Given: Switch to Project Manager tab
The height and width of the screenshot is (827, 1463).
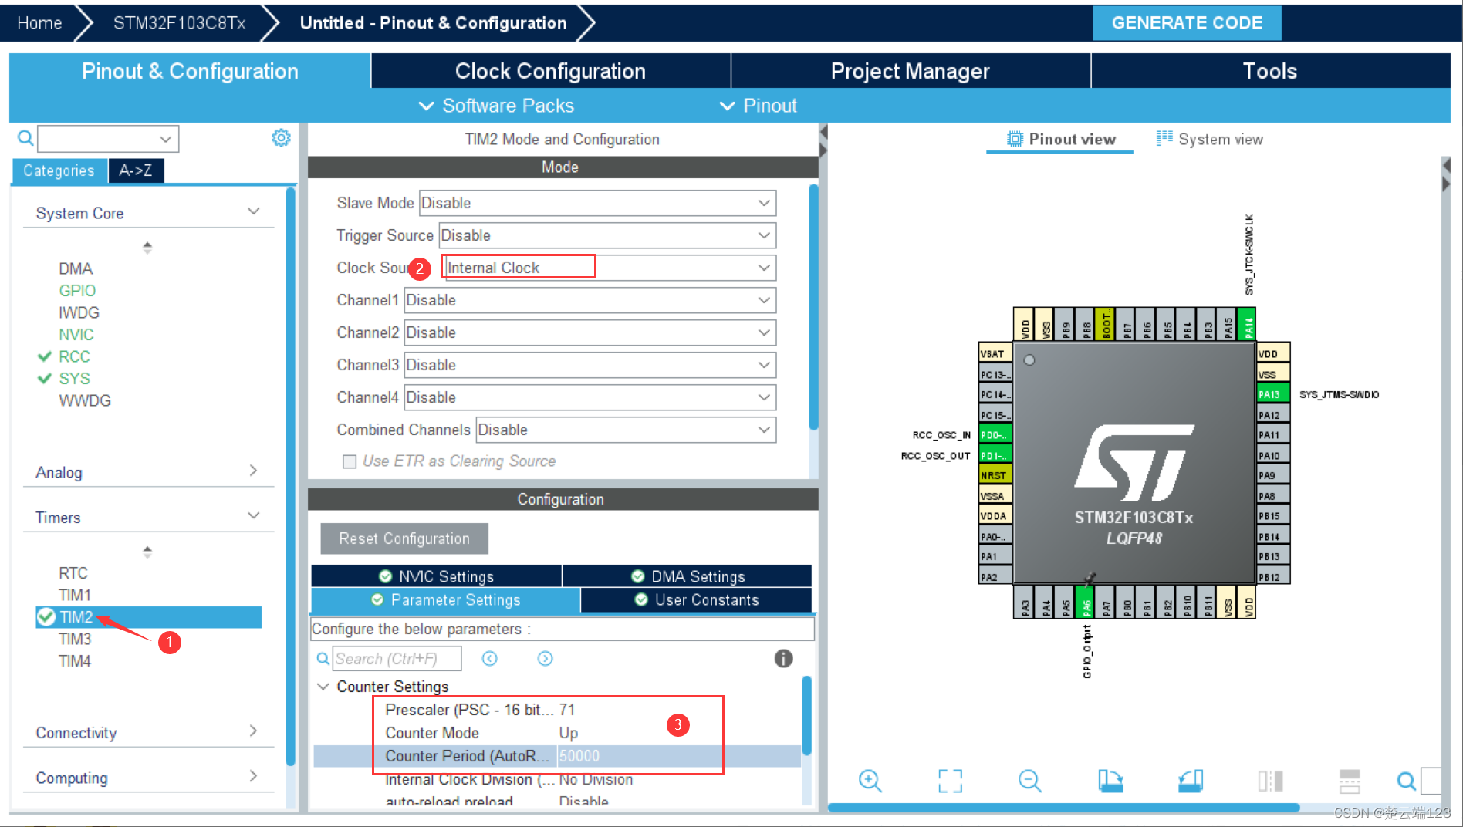Looking at the screenshot, I should pyautogui.click(x=911, y=71).
